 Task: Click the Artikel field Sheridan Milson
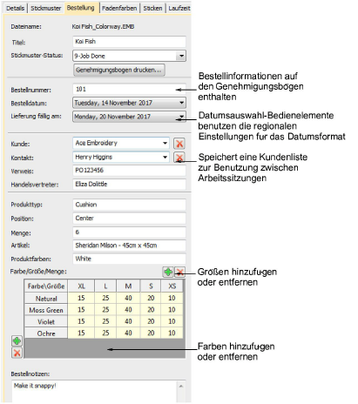pyautogui.click(x=129, y=246)
